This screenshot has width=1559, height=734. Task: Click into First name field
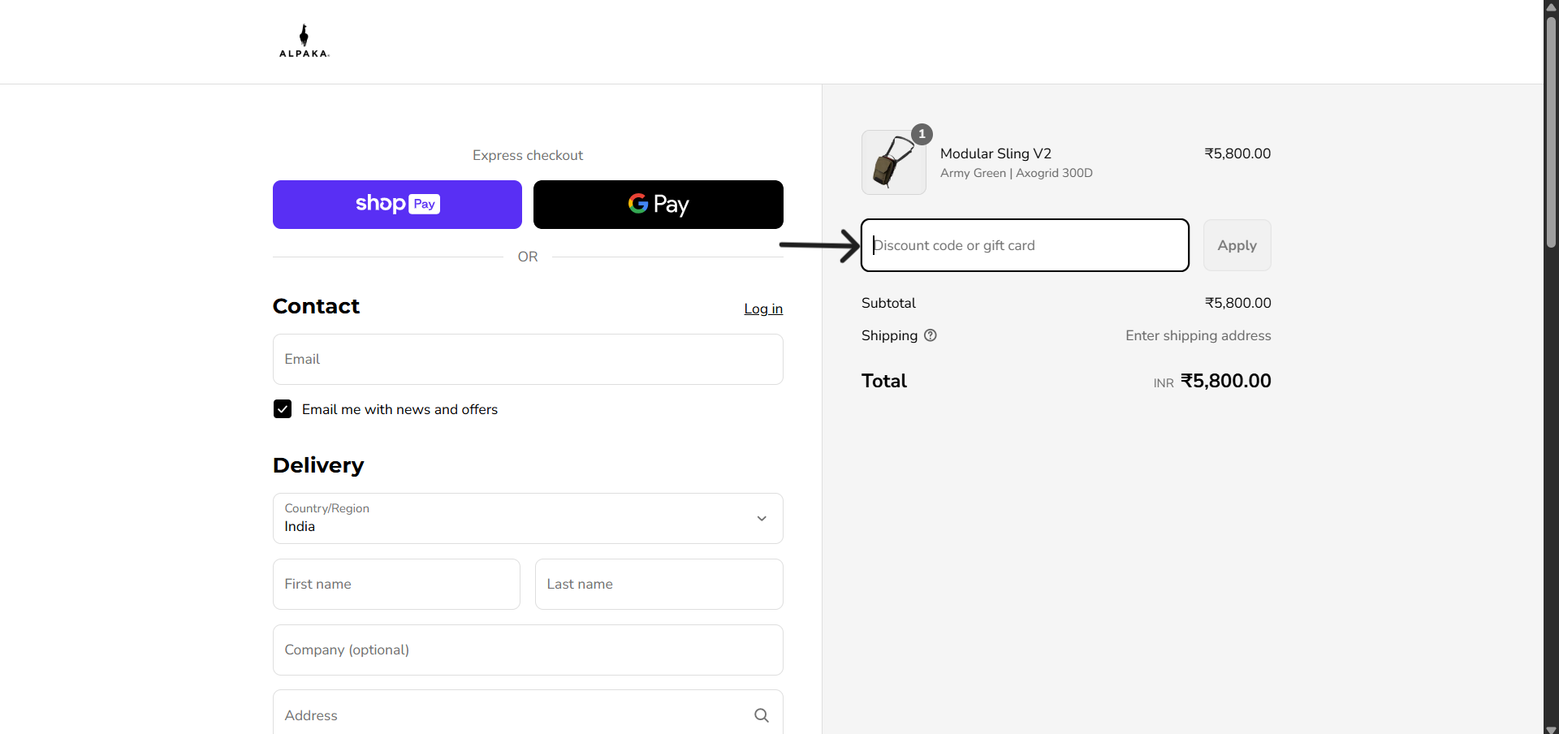(396, 585)
